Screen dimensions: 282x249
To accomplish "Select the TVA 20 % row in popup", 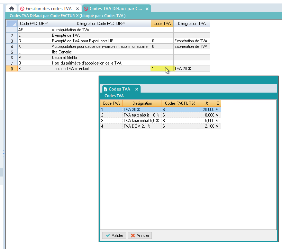I will (x=142, y=109).
